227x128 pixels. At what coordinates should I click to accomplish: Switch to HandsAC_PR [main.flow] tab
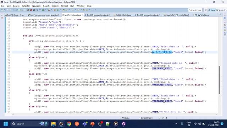[176, 15]
